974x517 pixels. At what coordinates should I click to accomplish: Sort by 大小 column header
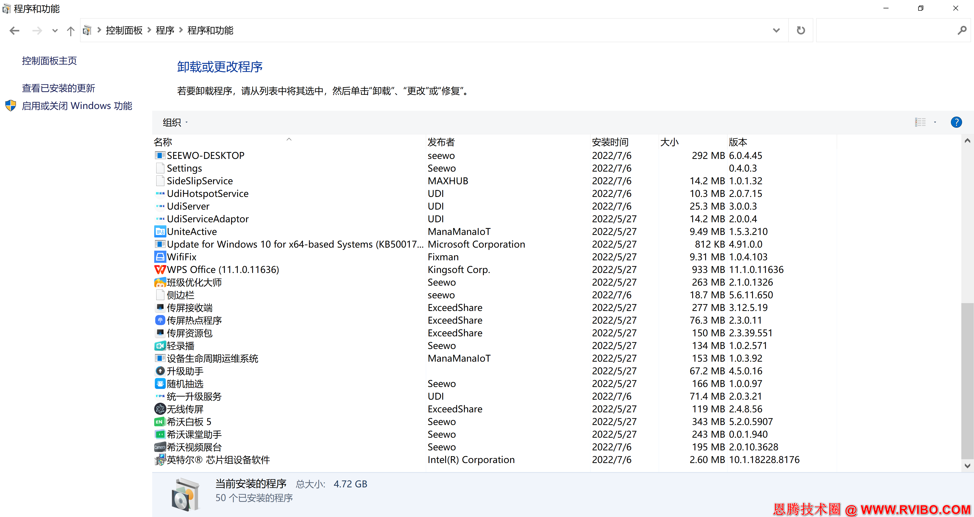[x=693, y=142]
